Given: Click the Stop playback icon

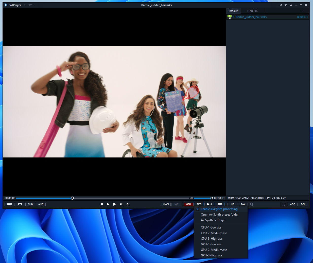Looking at the screenshot, I should [x=102, y=204].
